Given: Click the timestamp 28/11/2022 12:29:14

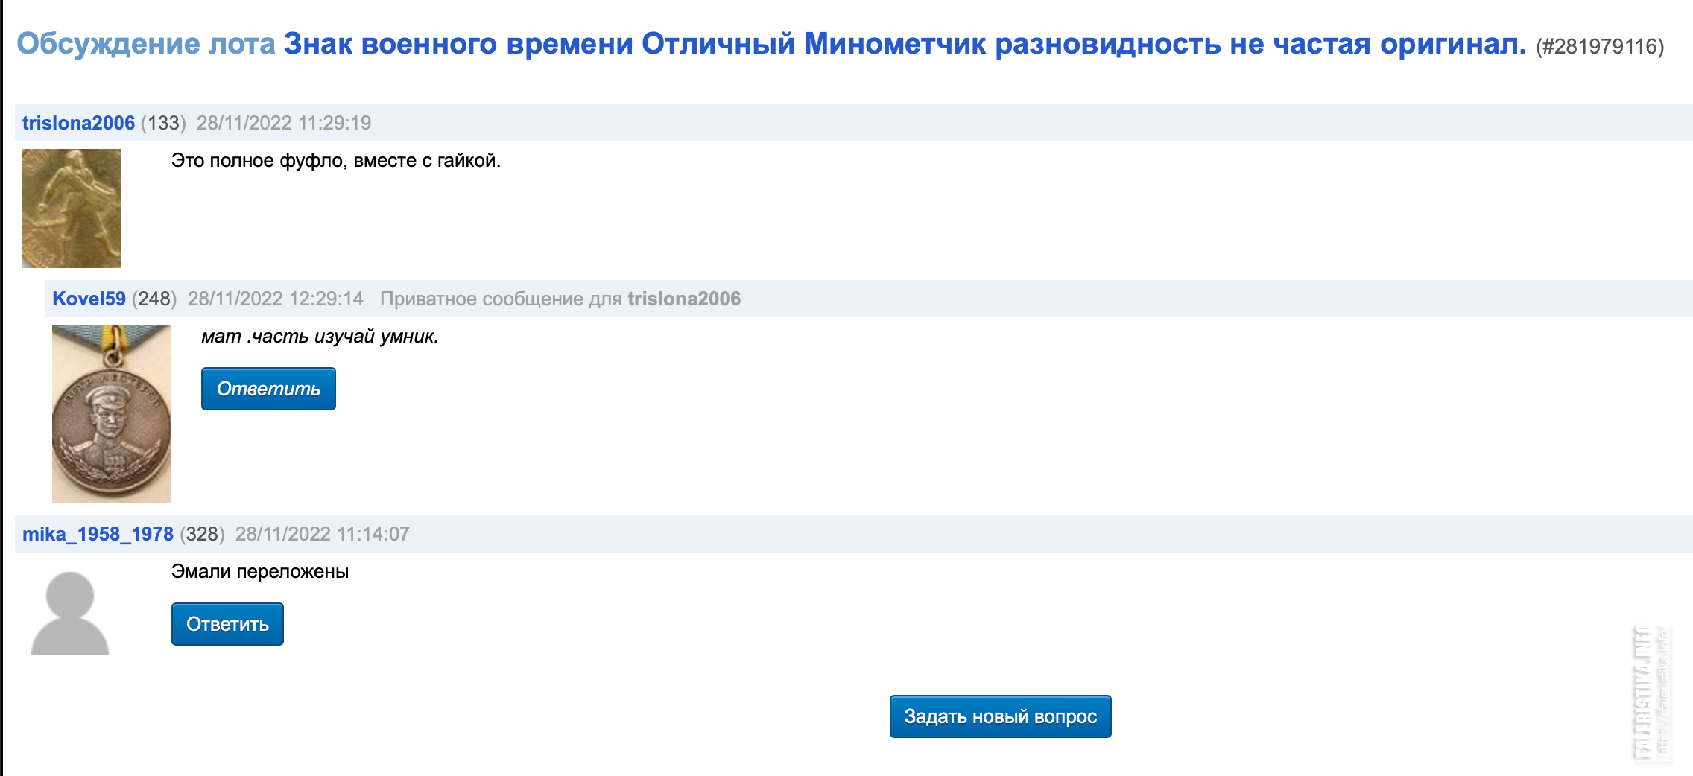Looking at the screenshot, I should 276,299.
